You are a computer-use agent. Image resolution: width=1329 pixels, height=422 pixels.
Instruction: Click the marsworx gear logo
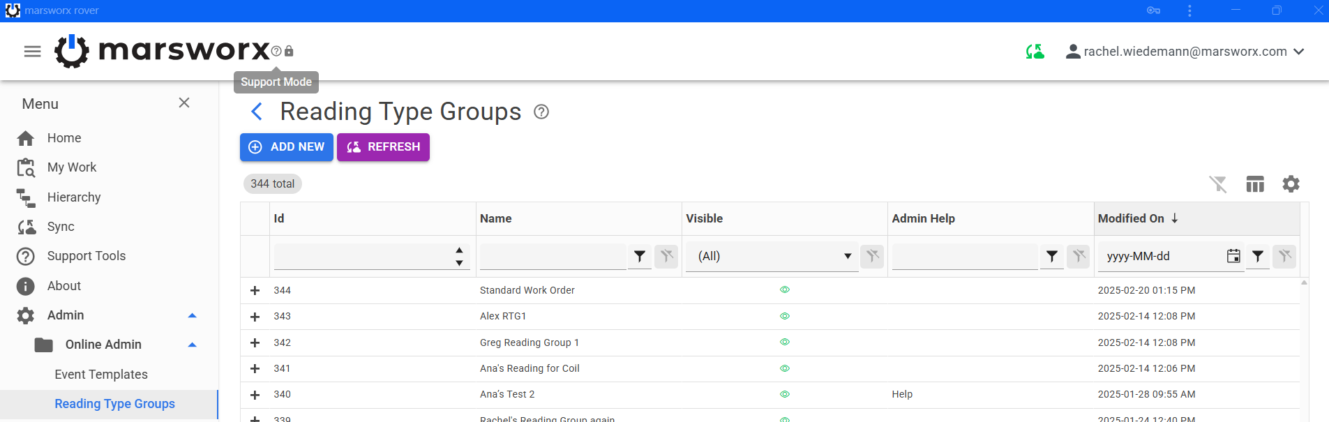(72, 51)
